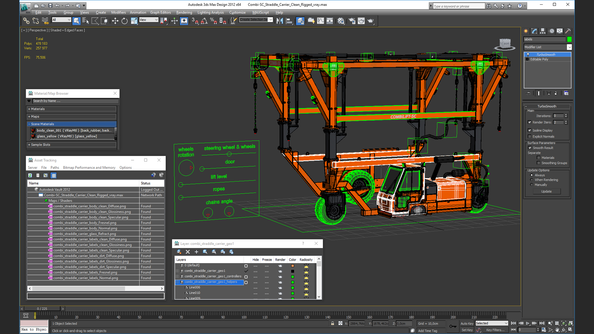Collapse the Scene Materials group
Image resolution: width=594 pixels, height=334 pixels.
tap(71, 124)
